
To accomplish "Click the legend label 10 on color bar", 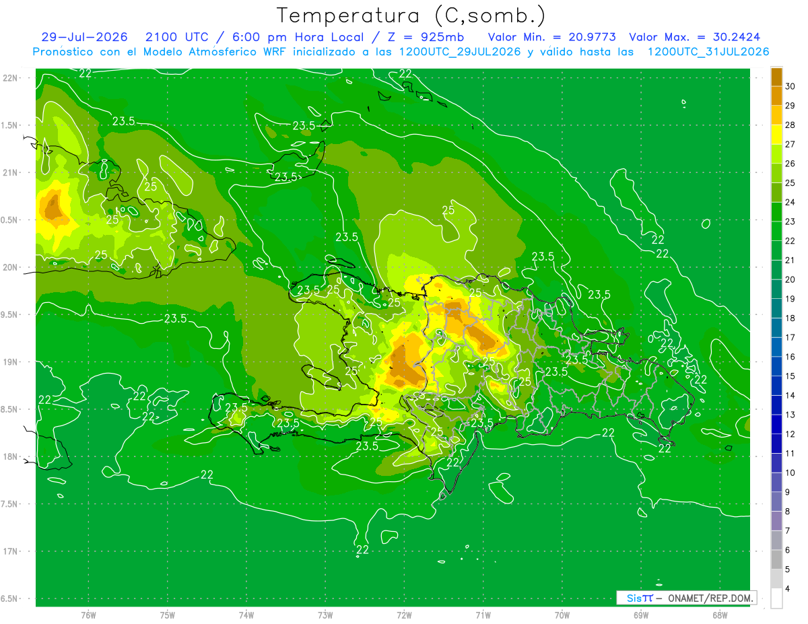I will (790, 473).
